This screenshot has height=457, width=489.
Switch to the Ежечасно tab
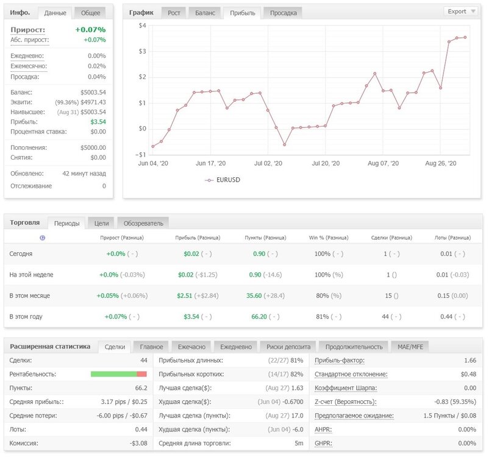click(x=191, y=347)
